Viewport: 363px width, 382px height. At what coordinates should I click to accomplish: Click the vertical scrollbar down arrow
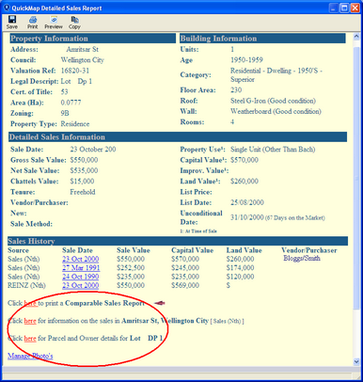tap(356, 361)
